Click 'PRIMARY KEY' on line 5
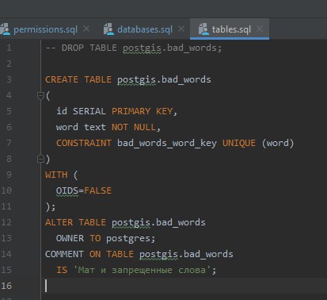 pos(143,111)
